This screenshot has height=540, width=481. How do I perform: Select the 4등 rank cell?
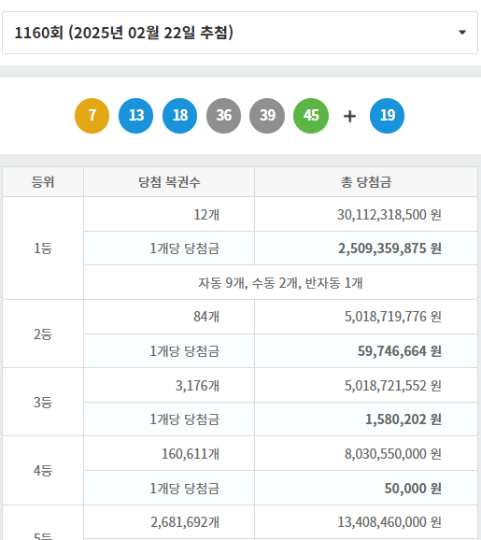(x=43, y=471)
